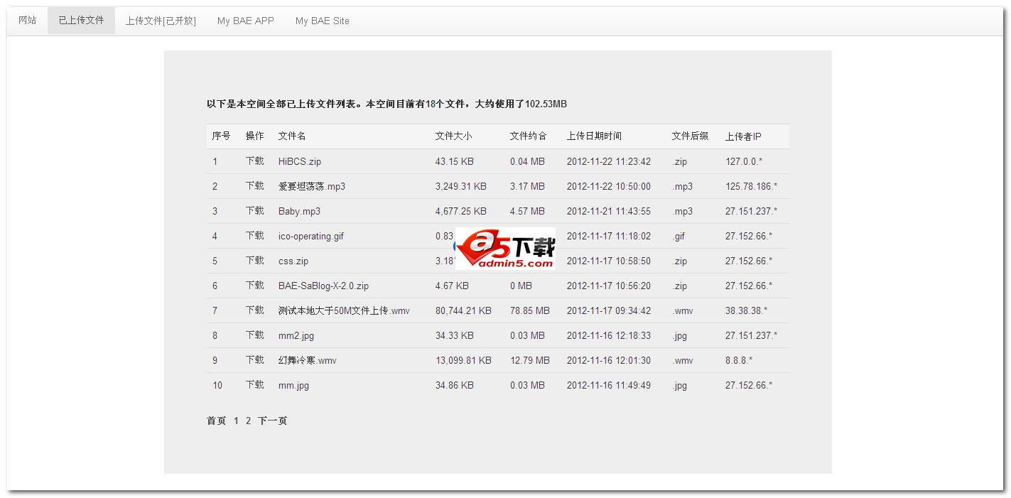1011x498 pixels.
Task: Click the 78.85 MB cell
Action: click(530, 310)
